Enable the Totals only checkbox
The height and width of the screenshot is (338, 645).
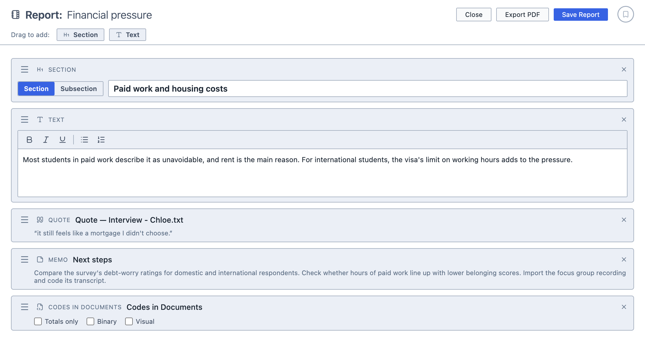click(x=38, y=321)
